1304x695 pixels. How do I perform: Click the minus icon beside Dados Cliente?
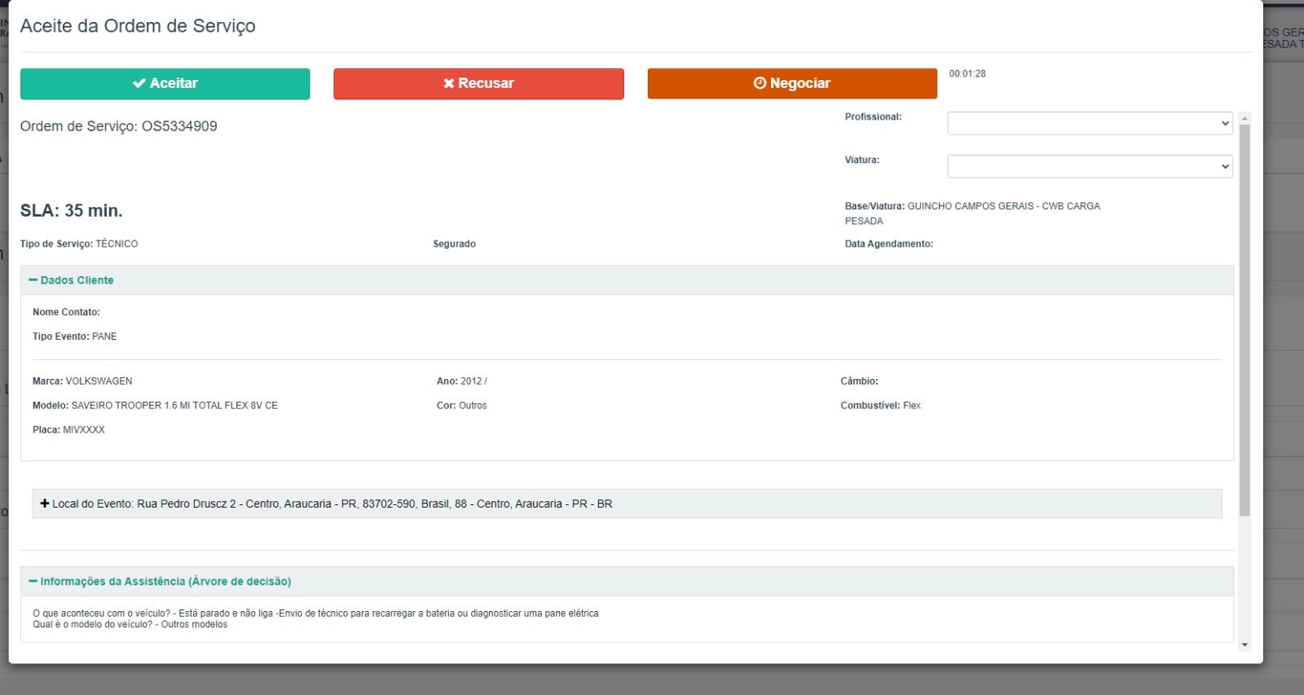[33, 280]
